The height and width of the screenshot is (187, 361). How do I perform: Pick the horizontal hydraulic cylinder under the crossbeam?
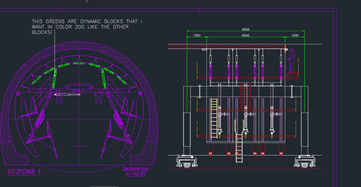click(x=68, y=95)
